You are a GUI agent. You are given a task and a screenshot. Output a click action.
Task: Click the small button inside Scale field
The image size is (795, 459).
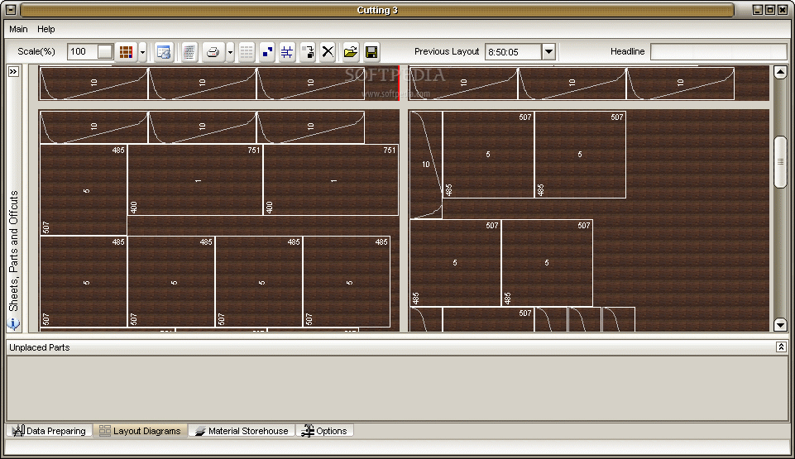pos(105,51)
